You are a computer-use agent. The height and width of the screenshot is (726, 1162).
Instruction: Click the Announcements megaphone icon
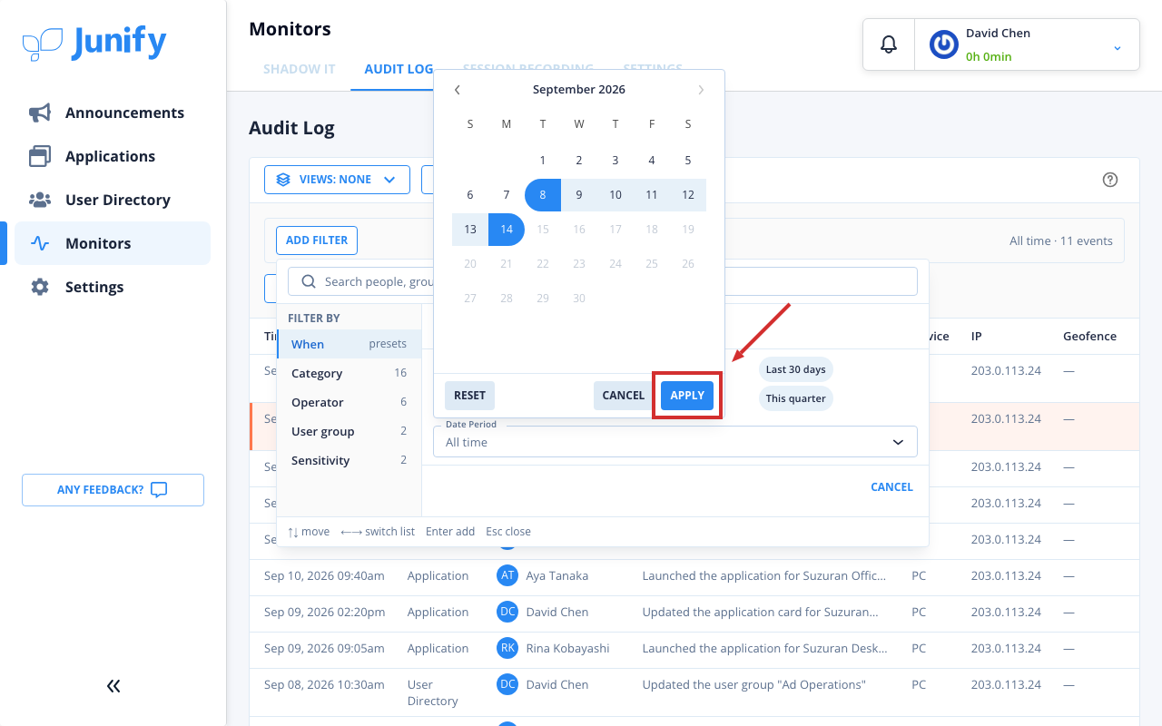[40, 113]
